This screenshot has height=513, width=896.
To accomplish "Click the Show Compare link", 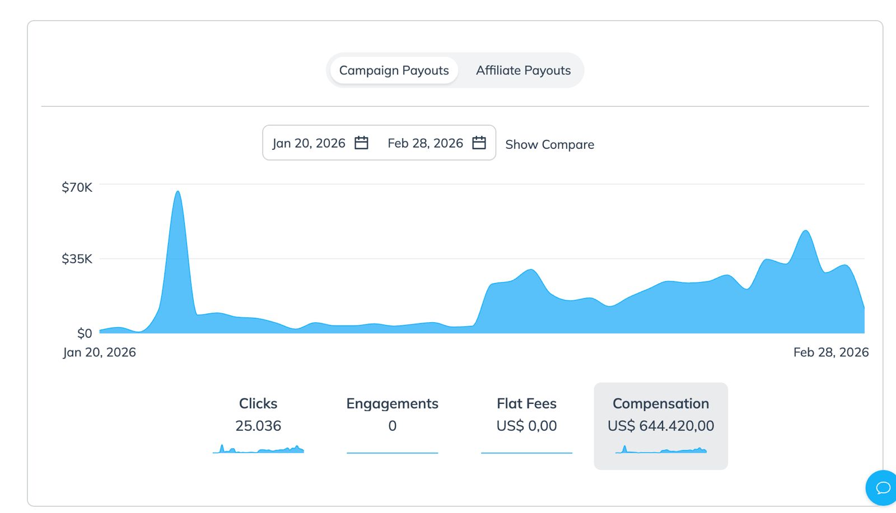I will (549, 144).
